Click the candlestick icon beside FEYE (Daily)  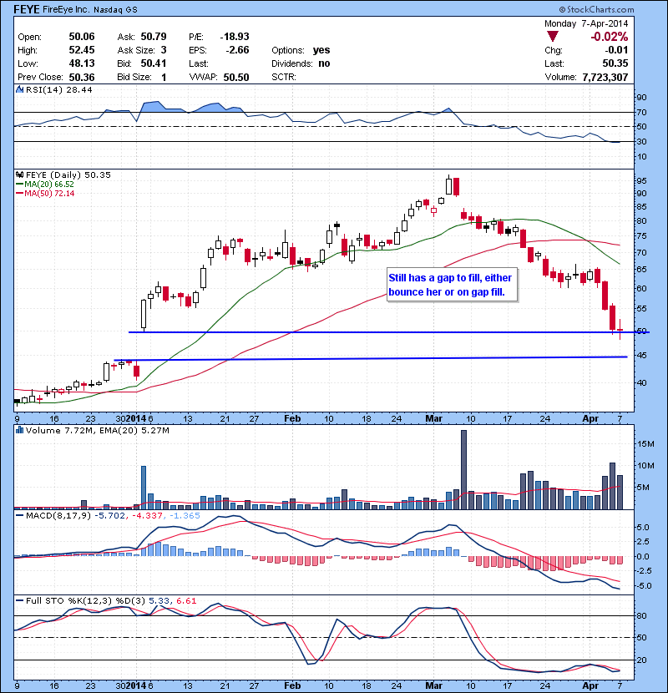pyautogui.click(x=19, y=175)
